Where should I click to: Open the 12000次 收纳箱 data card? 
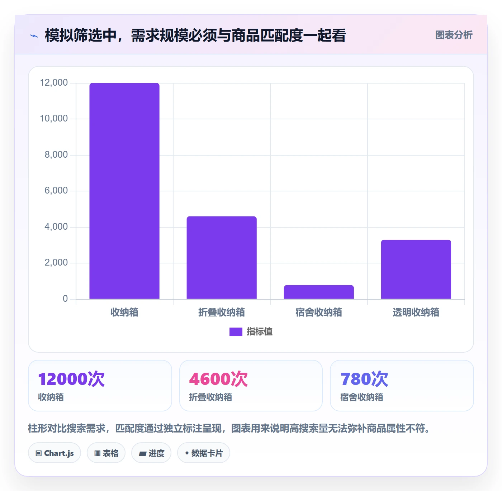click(x=100, y=386)
